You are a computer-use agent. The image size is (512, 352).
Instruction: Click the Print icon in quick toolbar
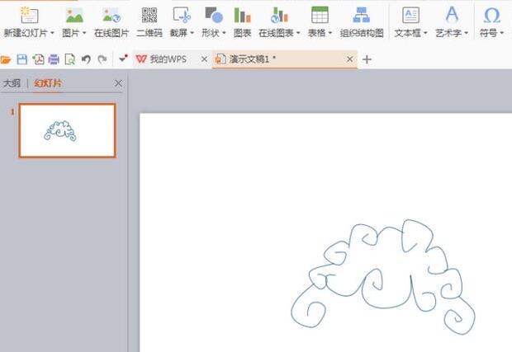pyautogui.click(x=54, y=59)
